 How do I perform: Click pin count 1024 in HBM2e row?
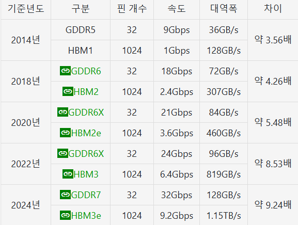(132, 133)
